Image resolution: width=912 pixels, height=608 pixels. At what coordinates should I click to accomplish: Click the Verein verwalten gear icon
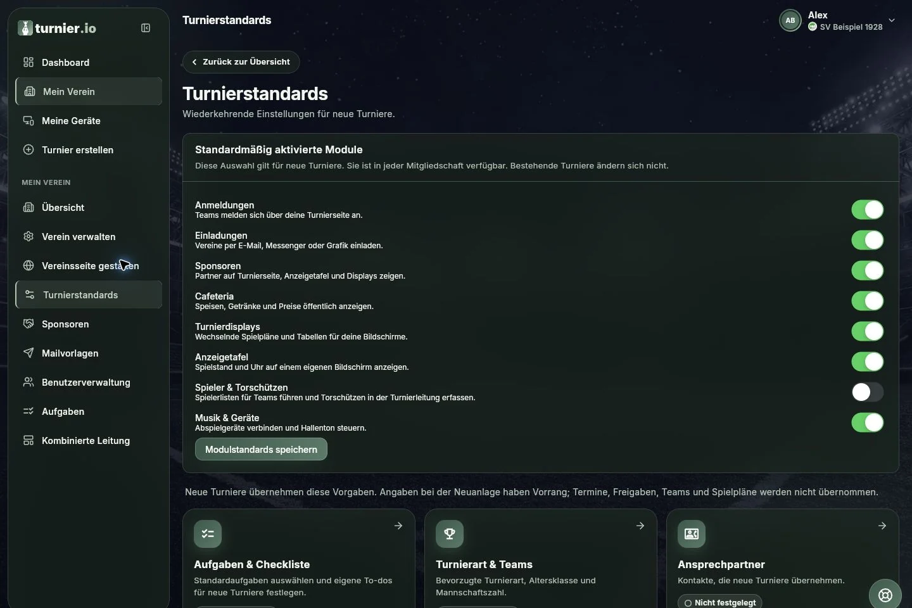[x=28, y=236]
